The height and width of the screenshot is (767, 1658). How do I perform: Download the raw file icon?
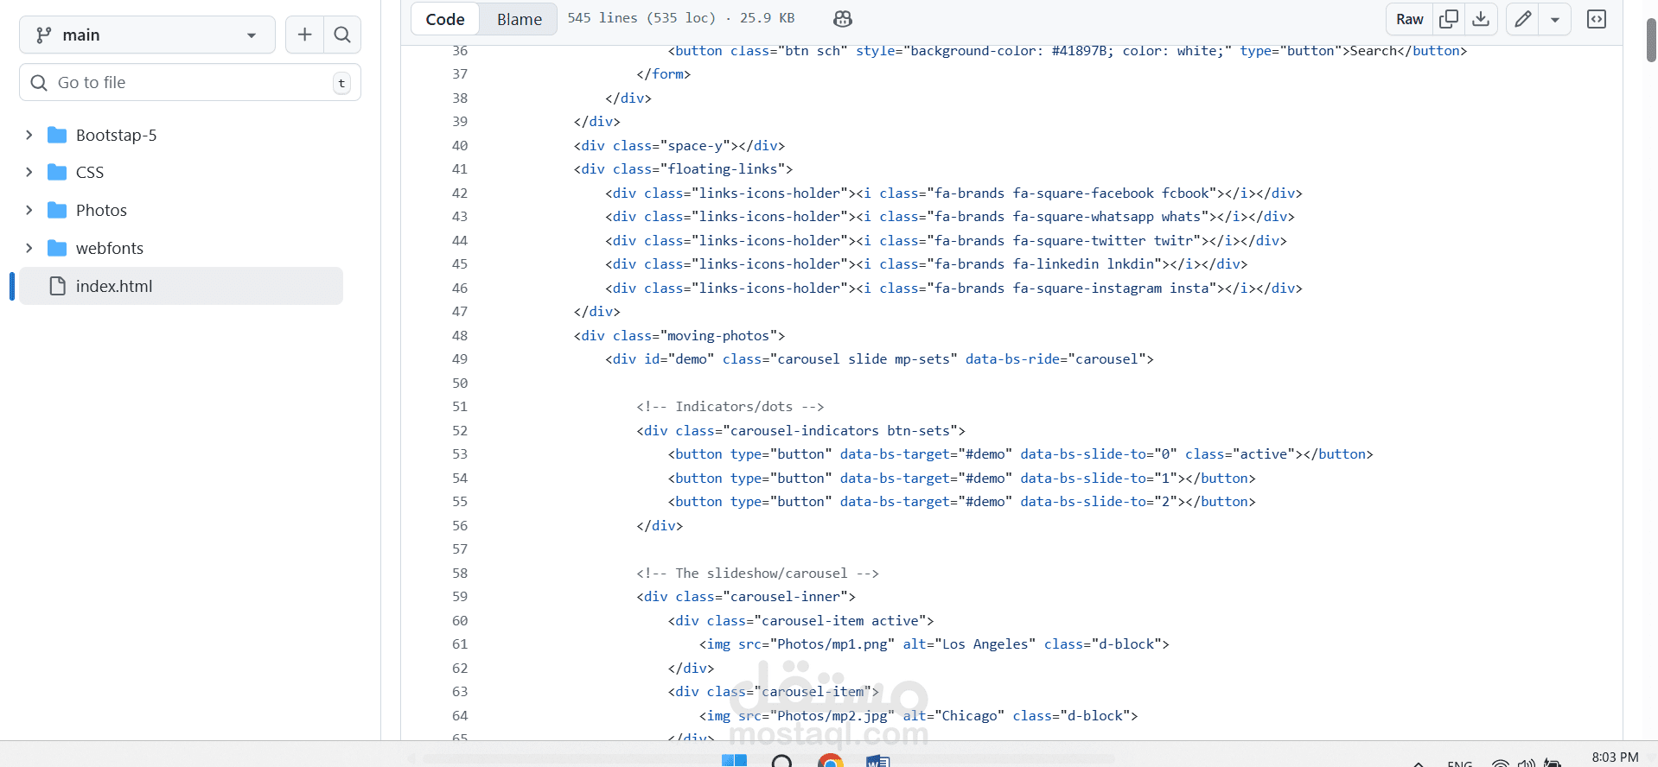(1481, 19)
